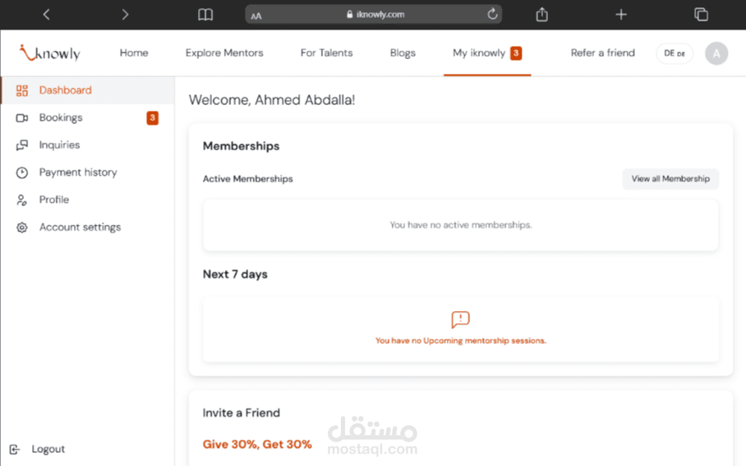The image size is (746, 466).
Task: Click the View all Membership button
Action: click(x=670, y=179)
